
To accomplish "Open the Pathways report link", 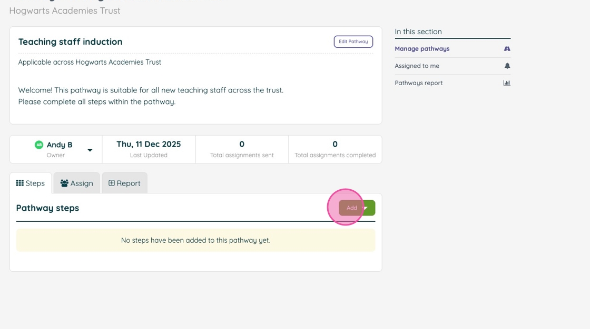I will (418, 83).
